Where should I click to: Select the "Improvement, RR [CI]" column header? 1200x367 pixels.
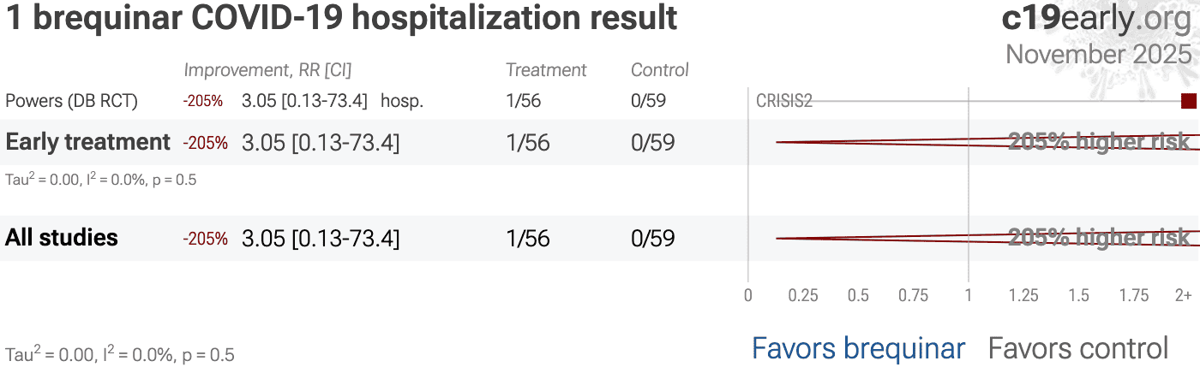click(267, 70)
